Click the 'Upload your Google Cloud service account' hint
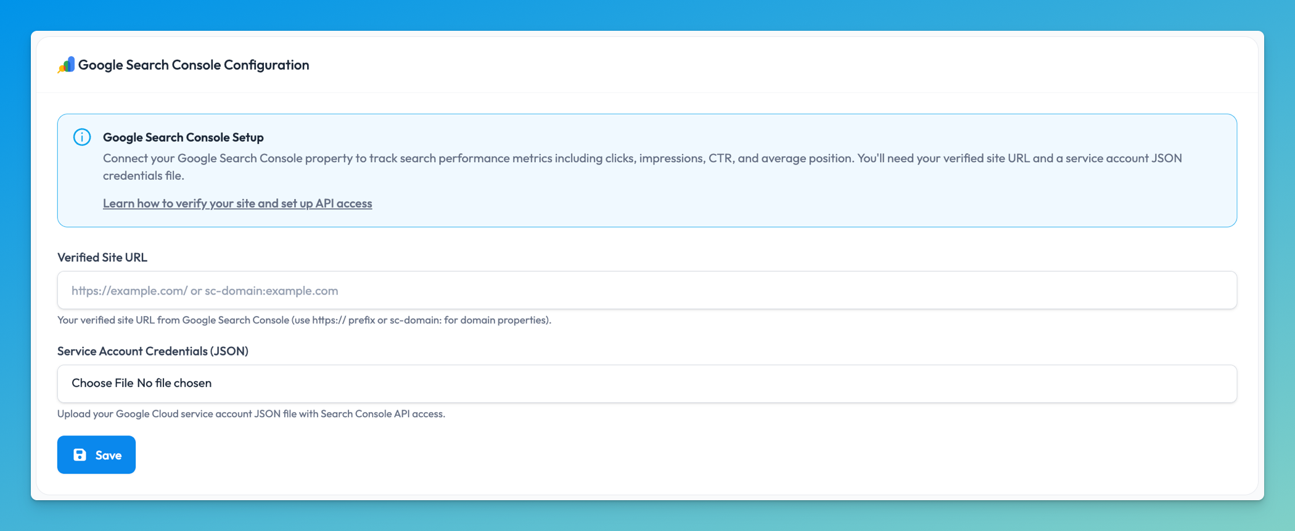This screenshot has width=1295, height=531. (251, 414)
